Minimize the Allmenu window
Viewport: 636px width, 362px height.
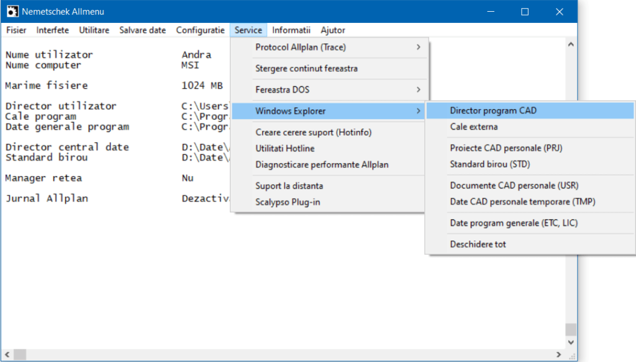pos(491,11)
